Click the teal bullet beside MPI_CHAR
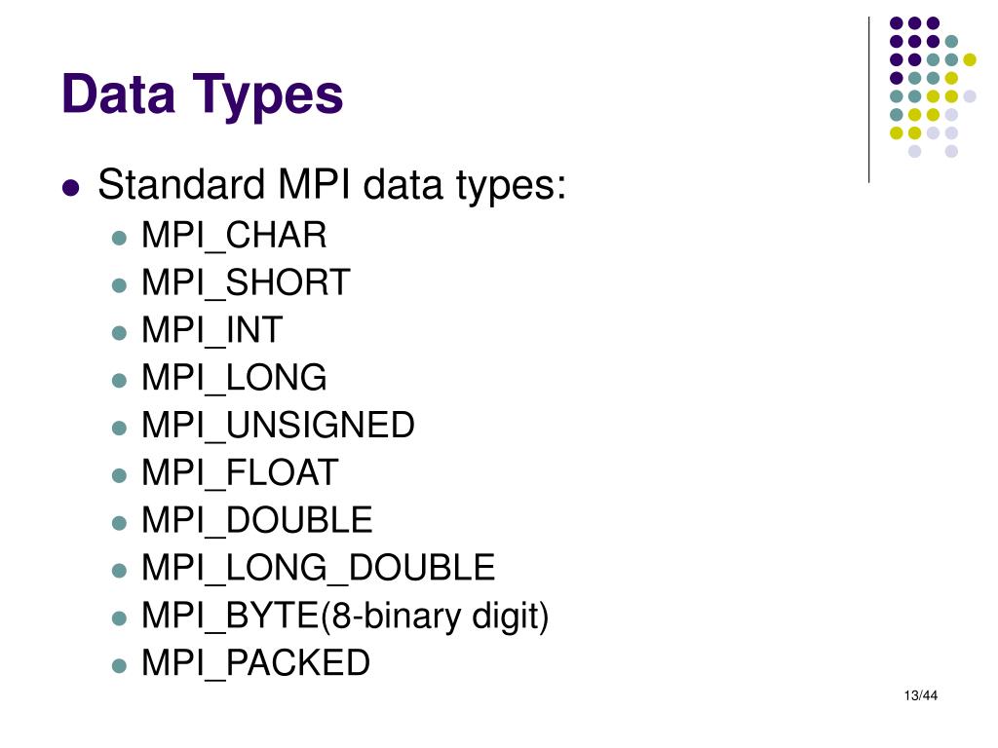The height and width of the screenshot is (748, 998). pos(119,238)
